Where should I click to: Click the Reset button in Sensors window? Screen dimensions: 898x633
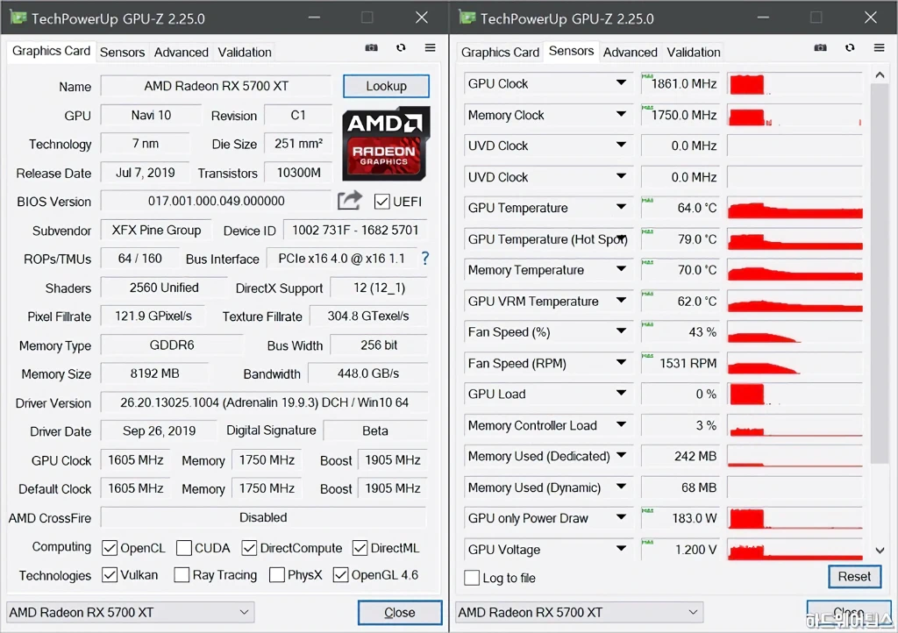pos(854,576)
